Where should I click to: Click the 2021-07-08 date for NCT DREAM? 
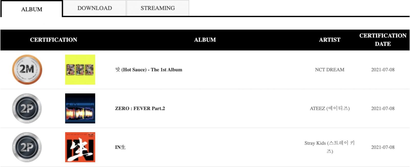click(x=383, y=70)
